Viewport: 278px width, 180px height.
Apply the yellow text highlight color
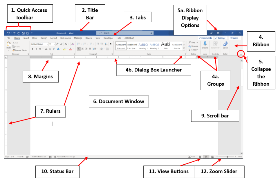pos(64,49)
